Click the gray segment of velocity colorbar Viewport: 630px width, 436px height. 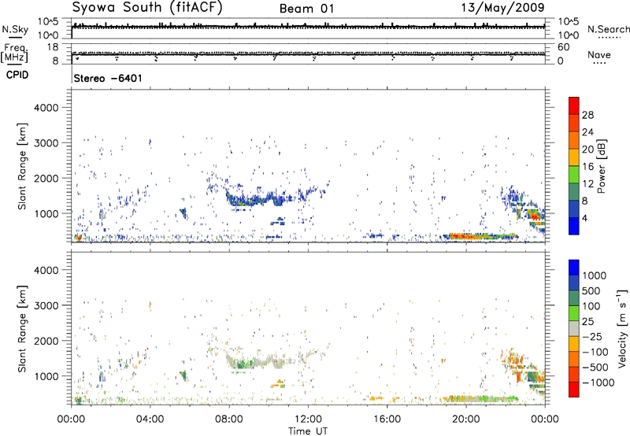574,328
